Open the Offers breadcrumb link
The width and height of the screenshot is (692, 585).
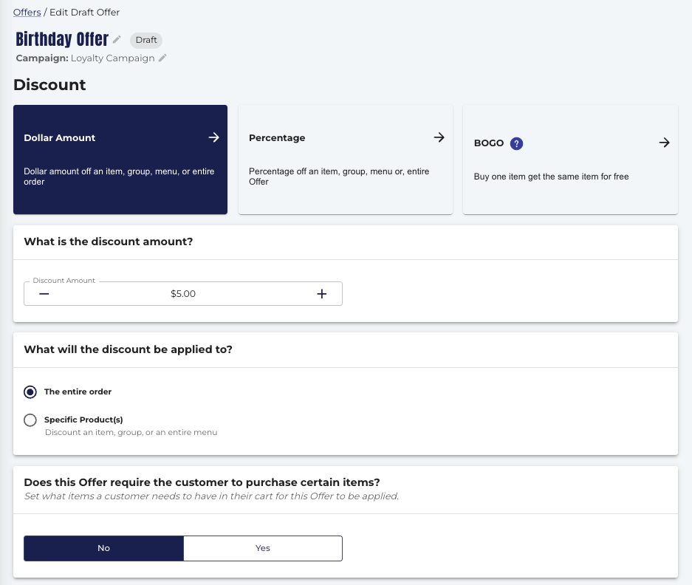click(x=27, y=13)
